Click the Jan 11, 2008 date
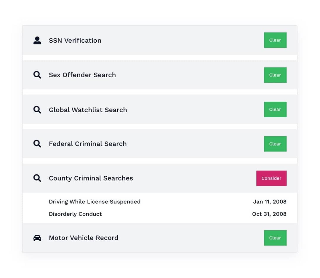Screen dimensions: 320x278 270,202
